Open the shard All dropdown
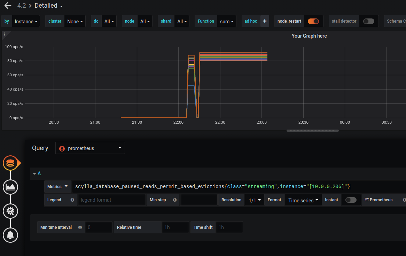Viewport: 406px width, 256px height. coord(182,21)
